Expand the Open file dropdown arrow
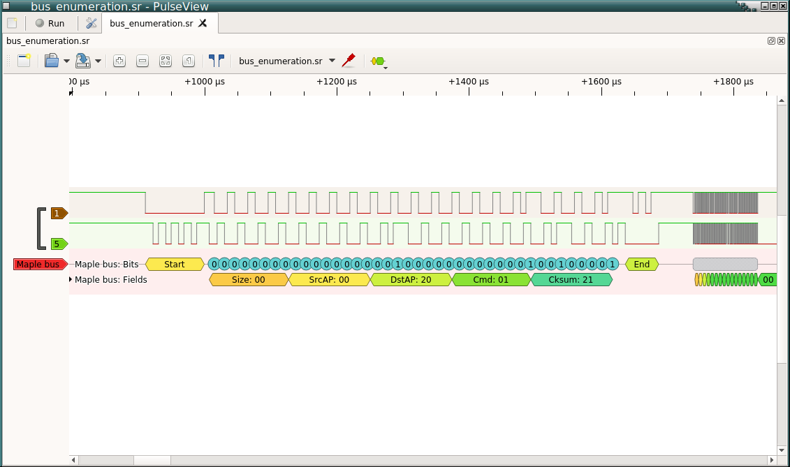Viewport: 790px width, 467px height. point(66,61)
